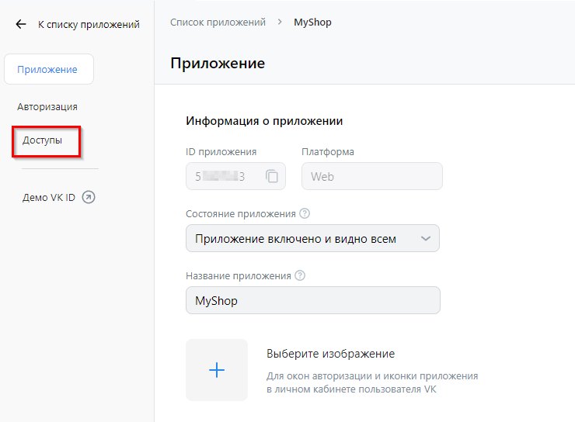Click the MyShop breadcrumb item
This screenshot has height=422, width=575.
(312, 22)
